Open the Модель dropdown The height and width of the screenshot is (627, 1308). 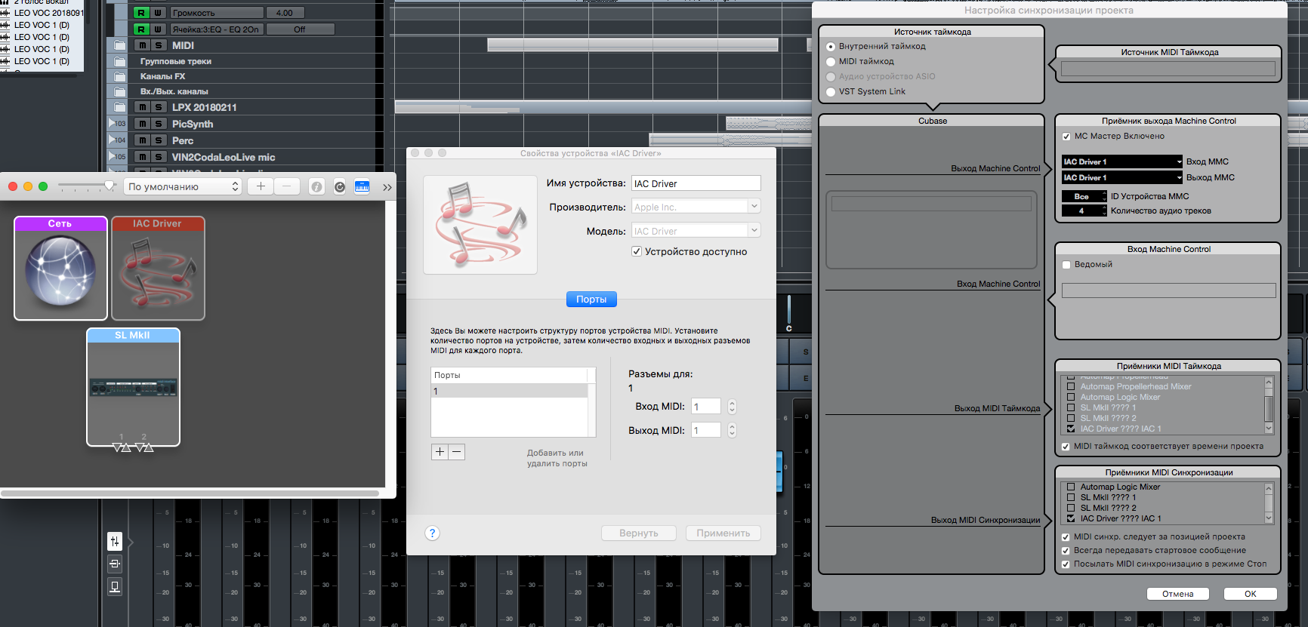click(x=696, y=231)
